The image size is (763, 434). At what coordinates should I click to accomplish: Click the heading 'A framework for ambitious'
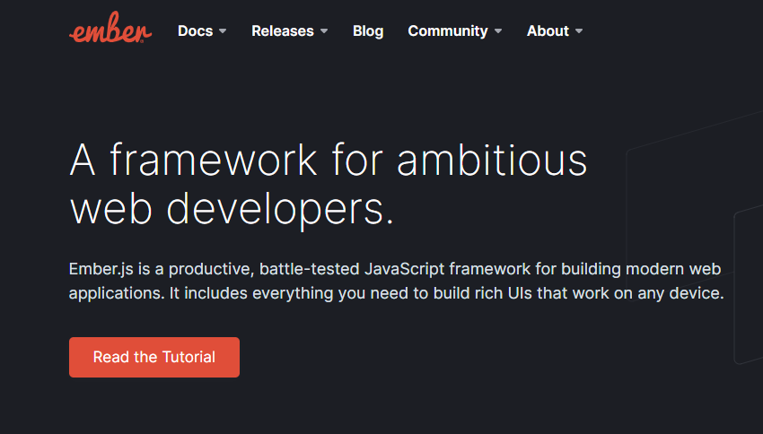pyautogui.click(x=329, y=160)
